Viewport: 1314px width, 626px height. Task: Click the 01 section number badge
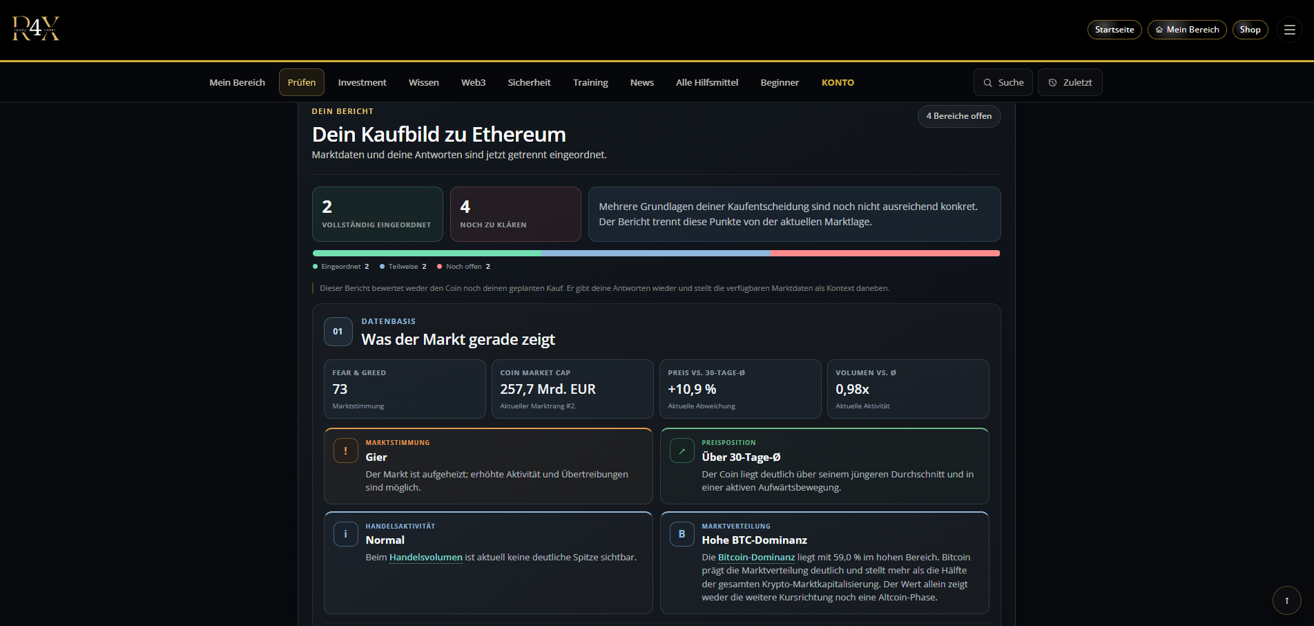point(338,332)
